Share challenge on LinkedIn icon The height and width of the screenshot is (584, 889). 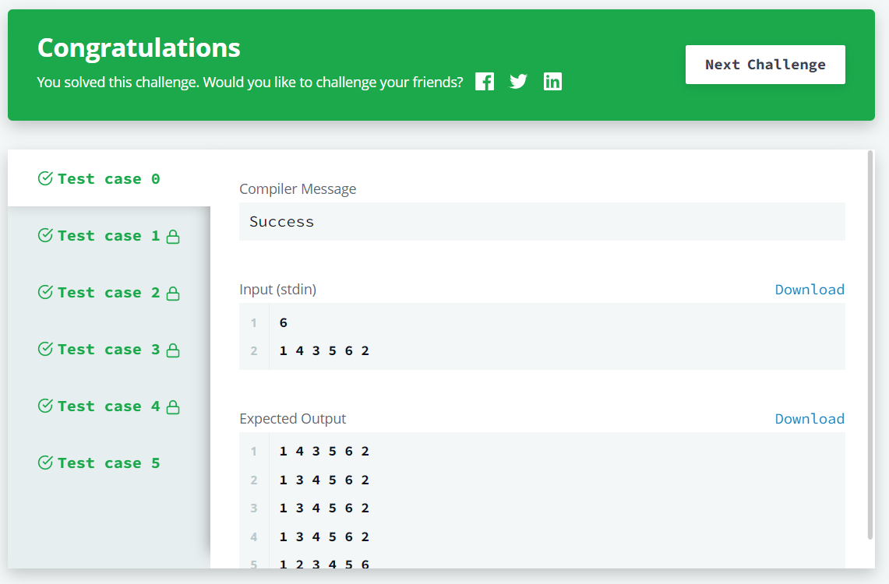(x=552, y=82)
